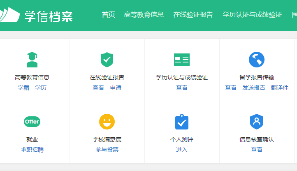Click the 进入 link under 个人测评
The width and height of the screenshot is (297, 171).
point(182,150)
